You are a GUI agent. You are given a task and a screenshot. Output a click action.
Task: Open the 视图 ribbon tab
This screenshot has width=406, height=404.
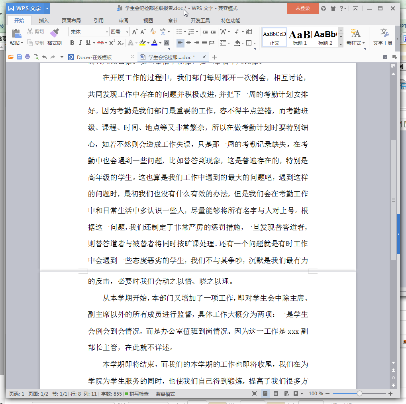coord(148,20)
